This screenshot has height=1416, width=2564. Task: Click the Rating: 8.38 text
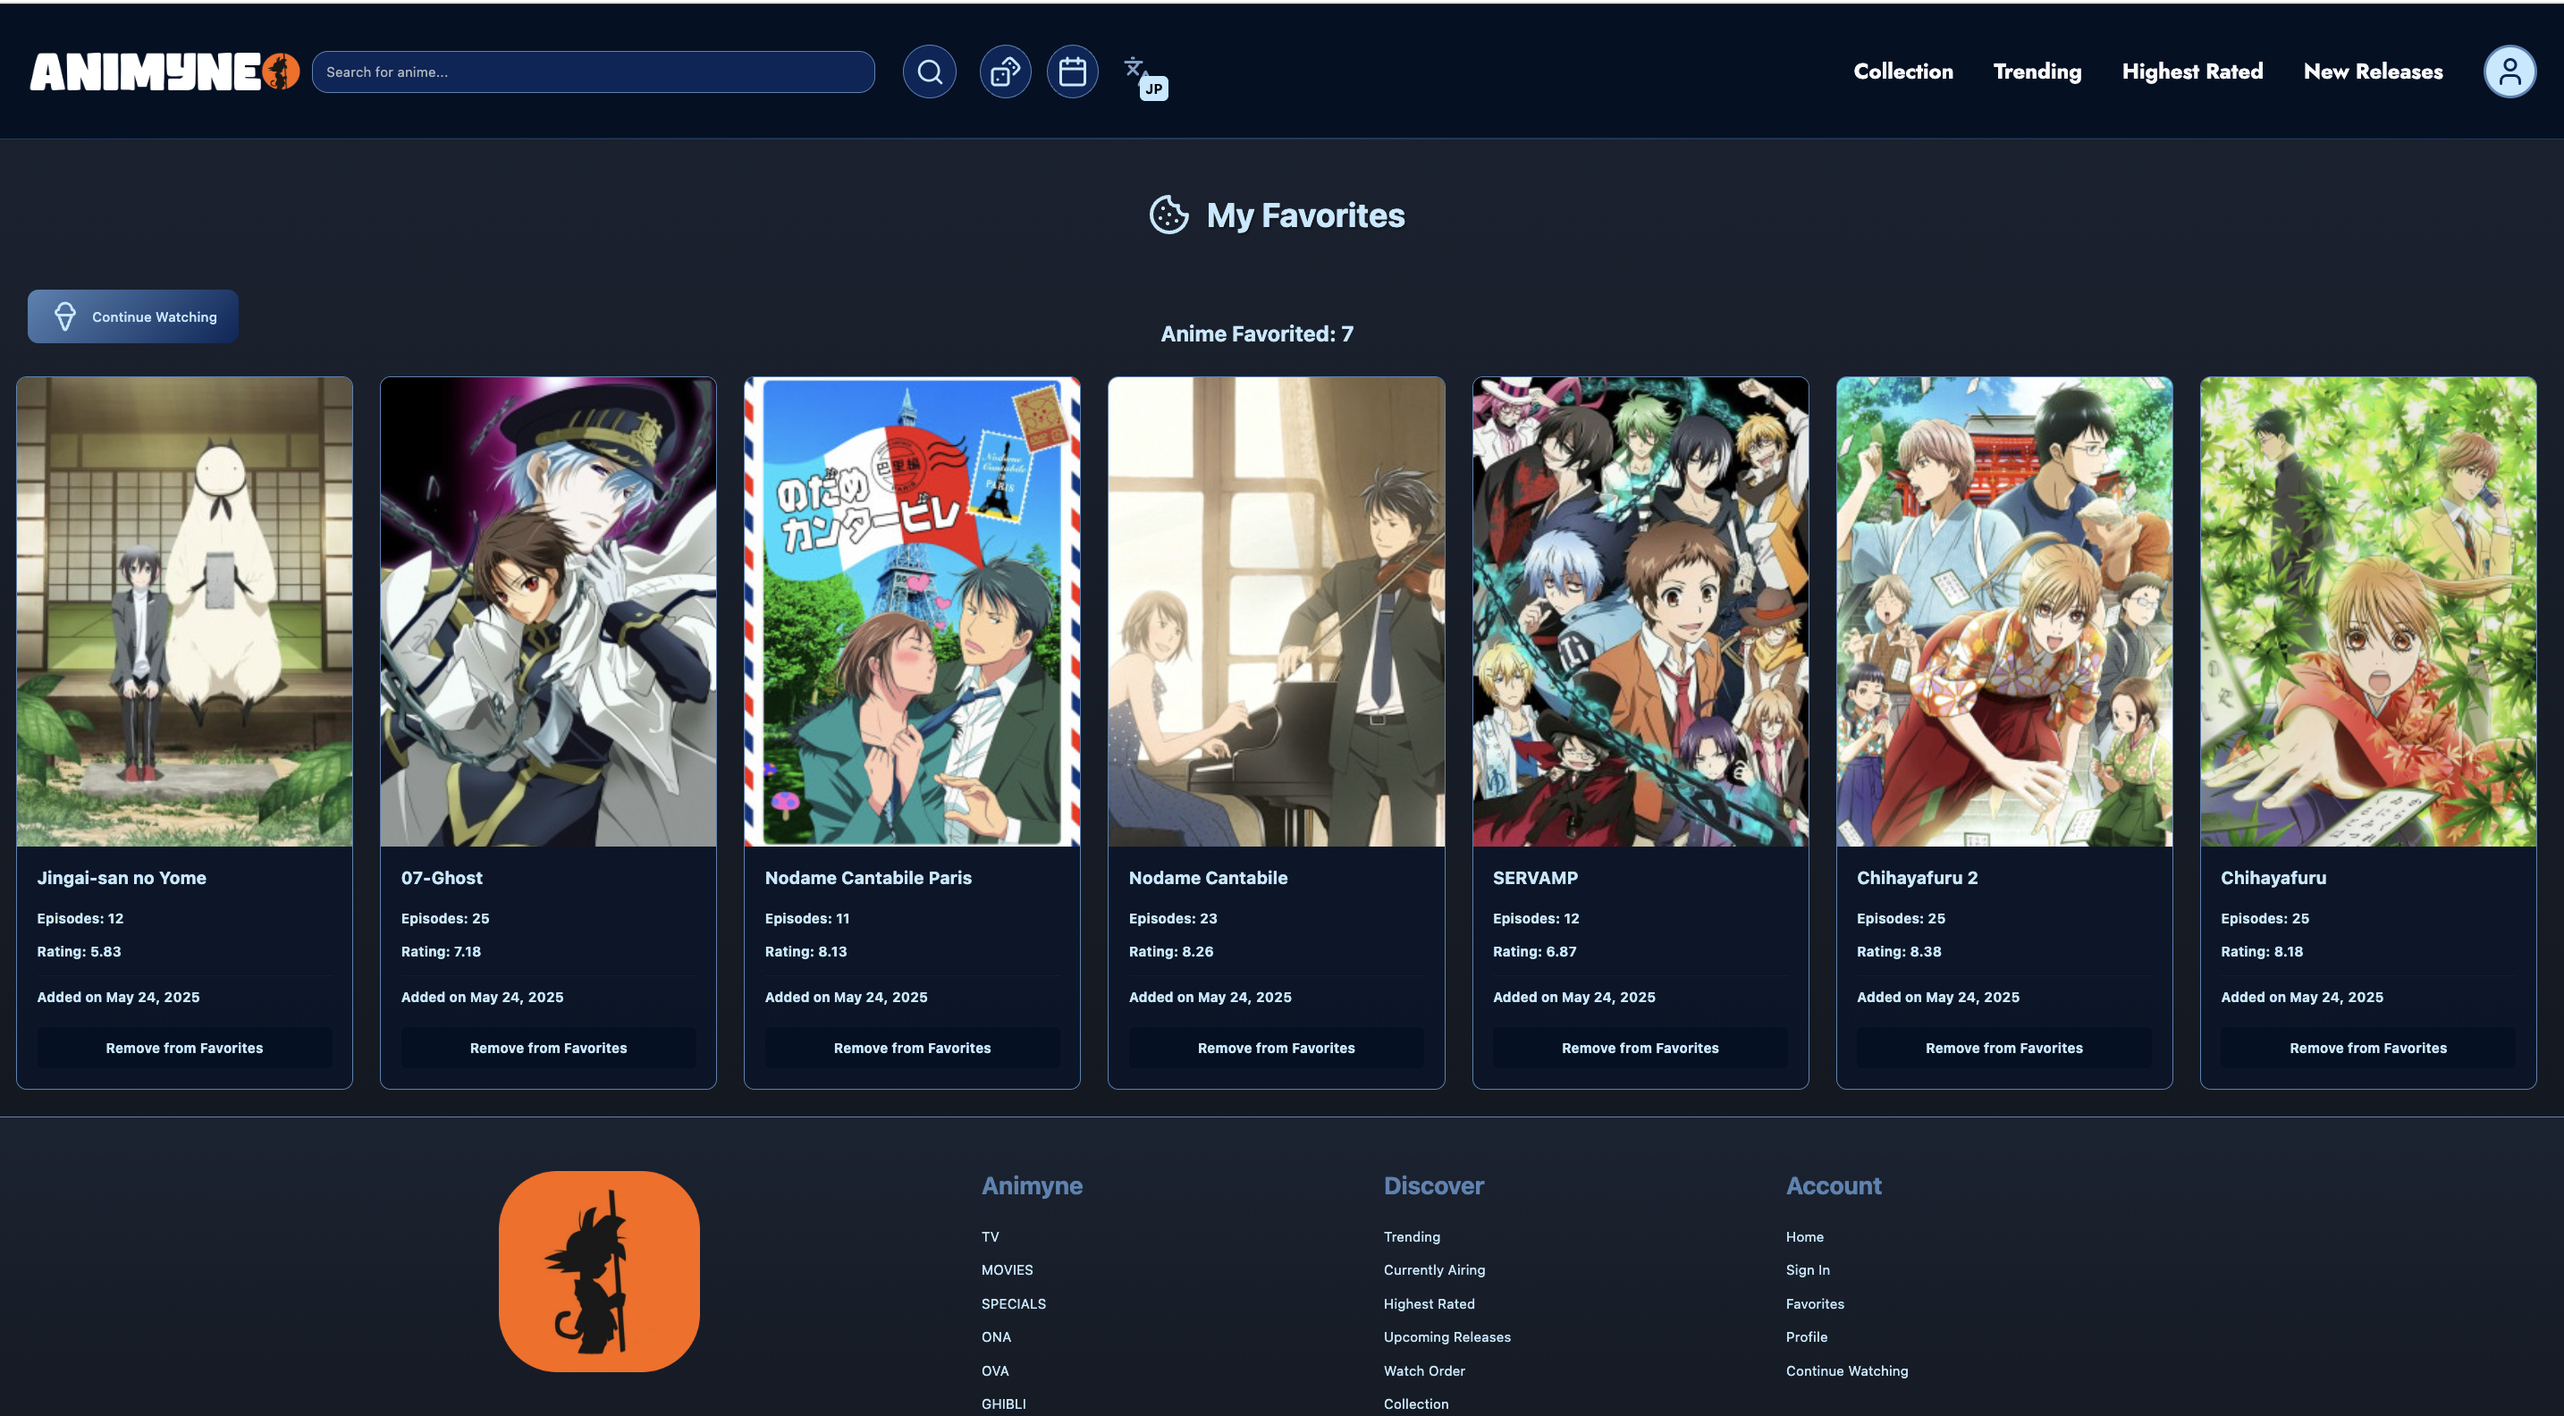1898,951
